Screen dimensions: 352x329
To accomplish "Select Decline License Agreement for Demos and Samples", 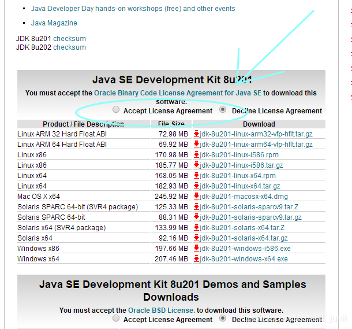I will [x=223, y=318].
